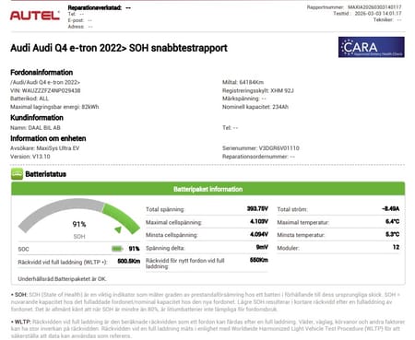
Task: Click 'Avsökare: MaxiSys Ultra EV'
Action: coord(44,148)
